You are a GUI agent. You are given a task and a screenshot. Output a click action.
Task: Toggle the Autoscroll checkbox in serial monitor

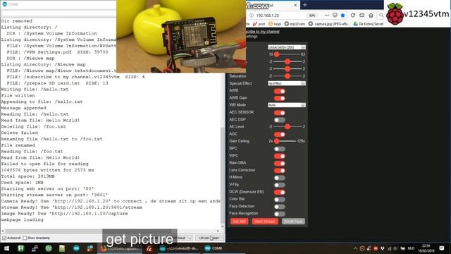click(4, 238)
